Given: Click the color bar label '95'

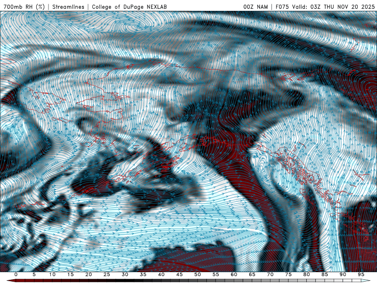Looking at the screenshot, I should (x=361, y=275).
